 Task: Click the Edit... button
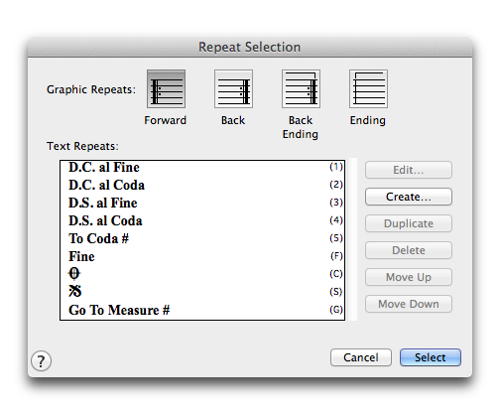point(409,170)
